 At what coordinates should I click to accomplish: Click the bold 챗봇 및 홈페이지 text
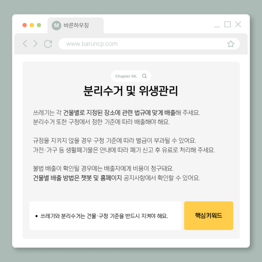point(101,178)
